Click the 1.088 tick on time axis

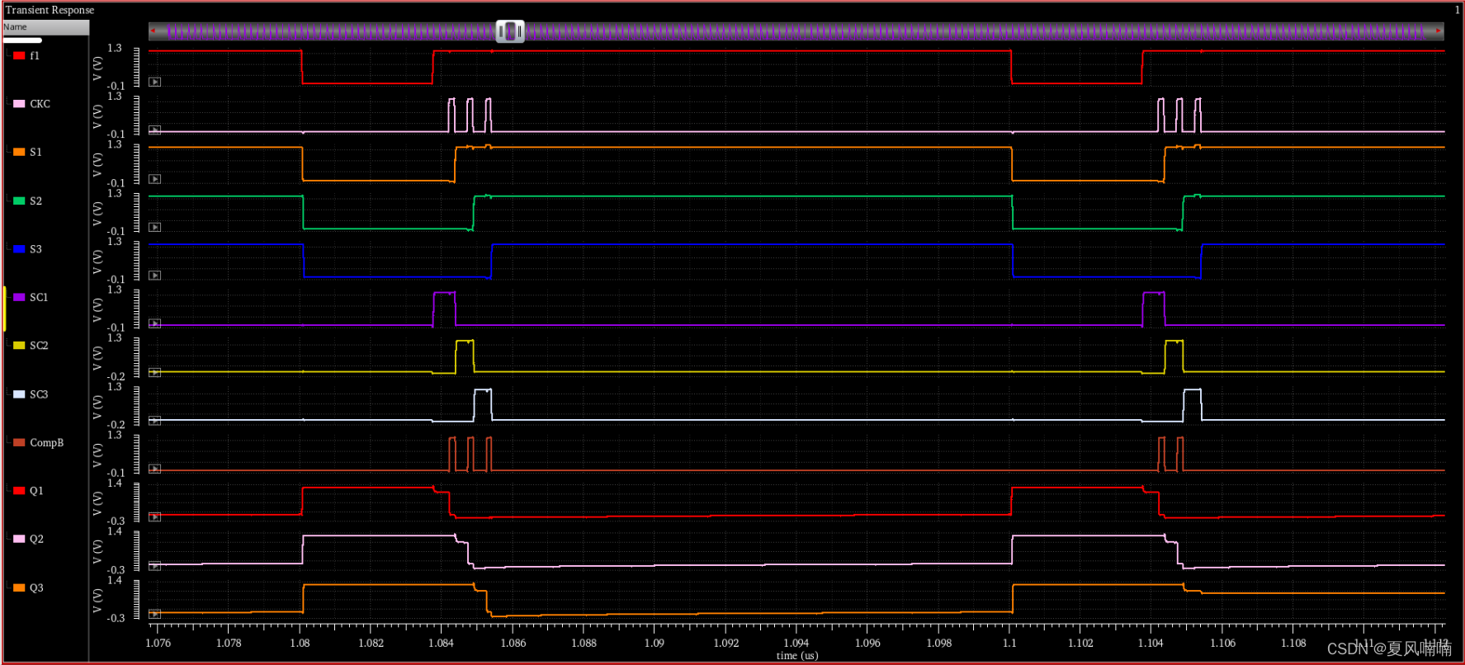[x=584, y=643]
